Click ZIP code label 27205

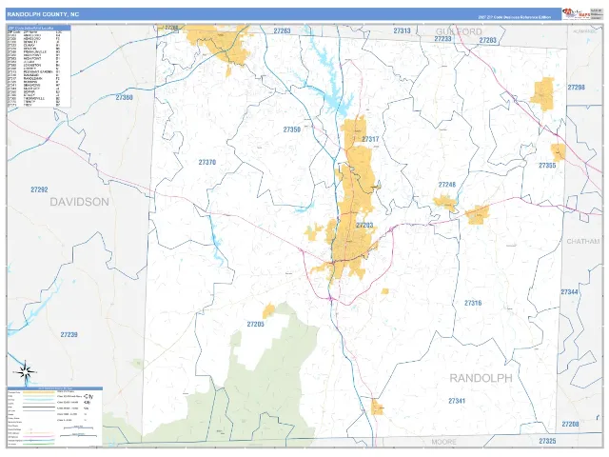(x=256, y=324)
